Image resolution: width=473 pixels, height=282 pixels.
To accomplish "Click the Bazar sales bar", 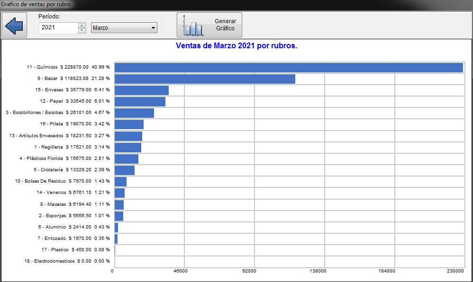I will pos(205,79).
